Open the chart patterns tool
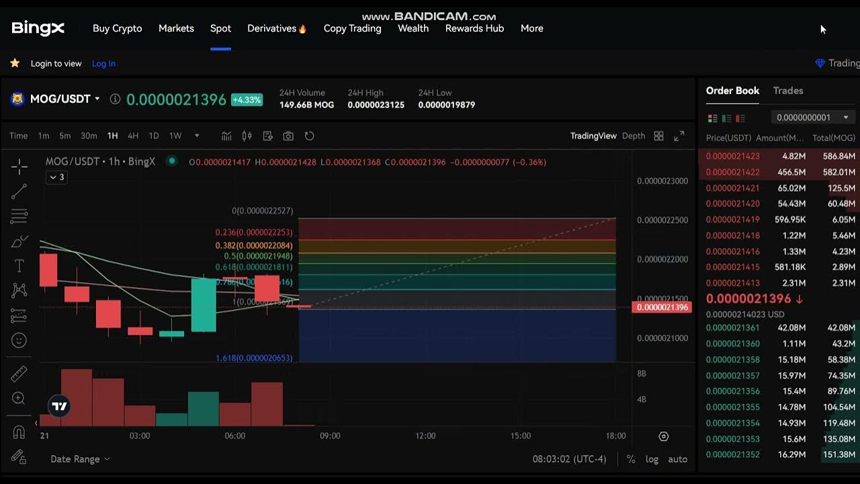Viewport: 860px width, 484px height. tap(19, 290)
